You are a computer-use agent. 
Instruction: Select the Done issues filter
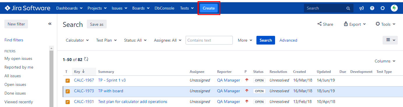coord(15,93)
